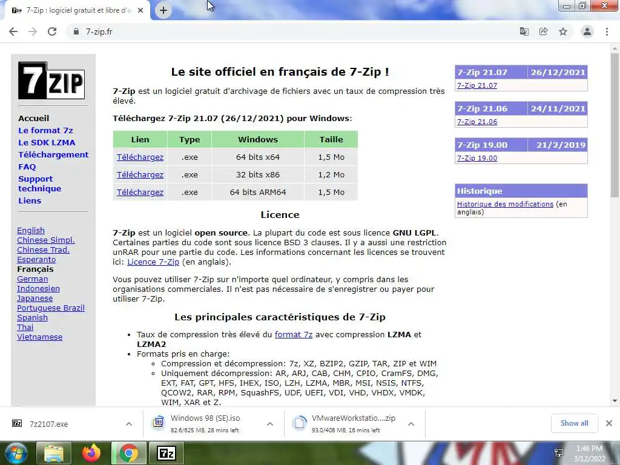The image size is (620, 465).
Task: Open the 7-Zip 21.07 news link
Action: click(477, 85)
